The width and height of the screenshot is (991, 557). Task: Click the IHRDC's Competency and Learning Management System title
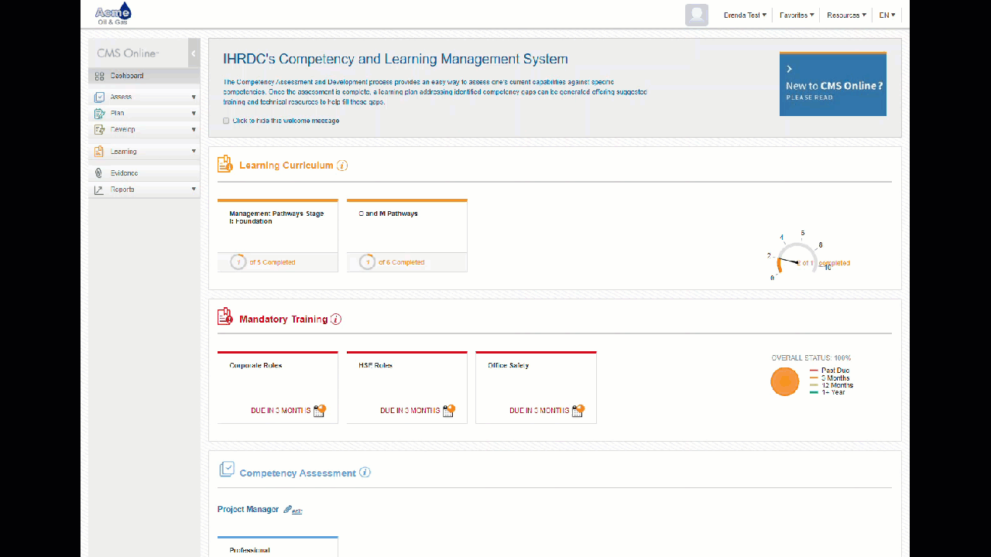(396, 59)
